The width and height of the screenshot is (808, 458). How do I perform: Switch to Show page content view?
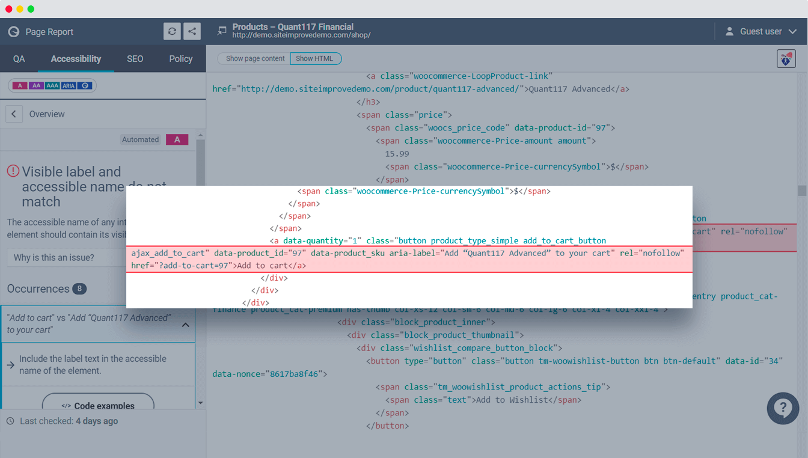point(256,58)
